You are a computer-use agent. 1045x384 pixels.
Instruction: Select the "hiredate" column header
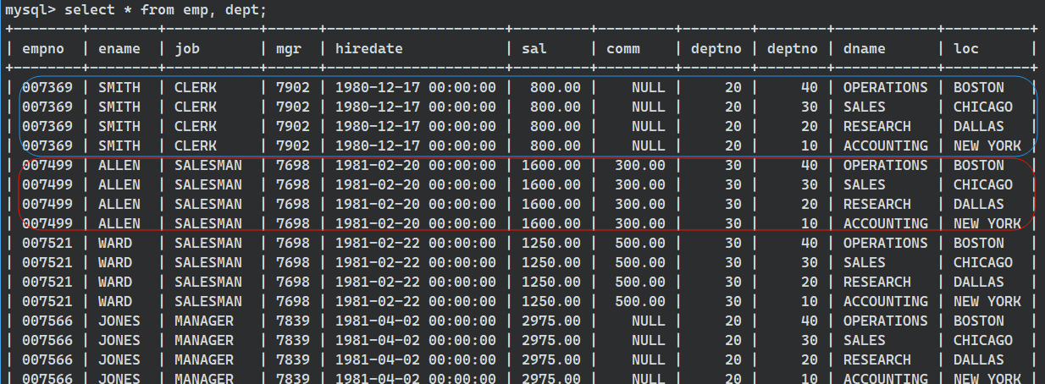[369, 48]
